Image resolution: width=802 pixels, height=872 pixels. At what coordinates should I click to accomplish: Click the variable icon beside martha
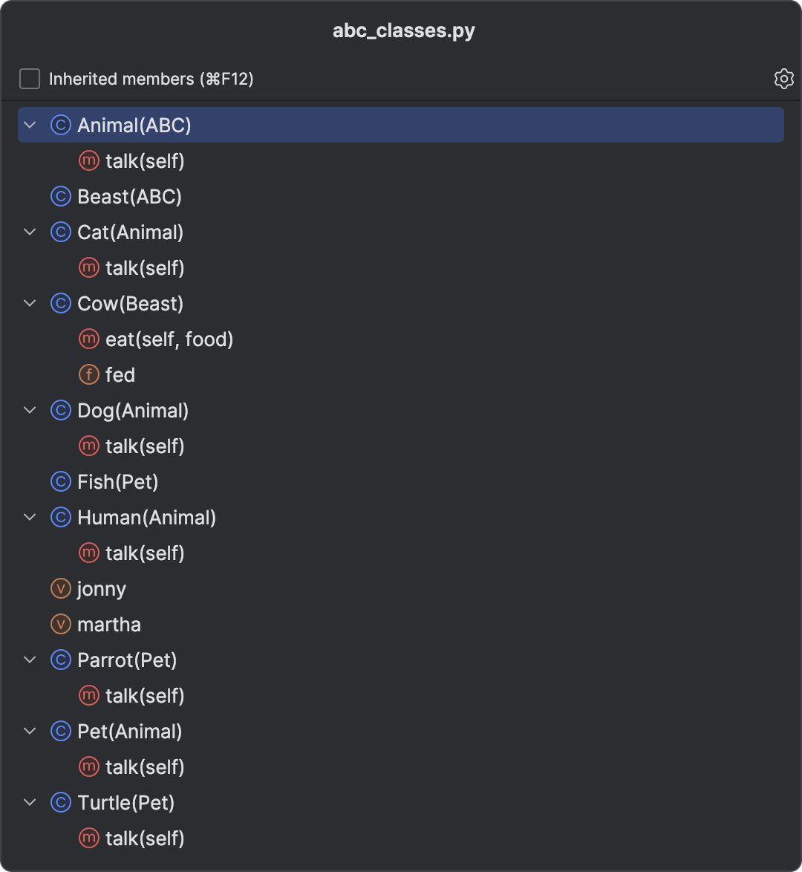point(61,624)
